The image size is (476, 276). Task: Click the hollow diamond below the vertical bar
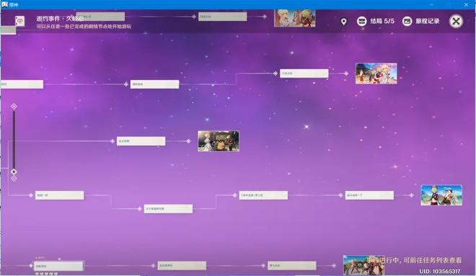coord(14,178)
